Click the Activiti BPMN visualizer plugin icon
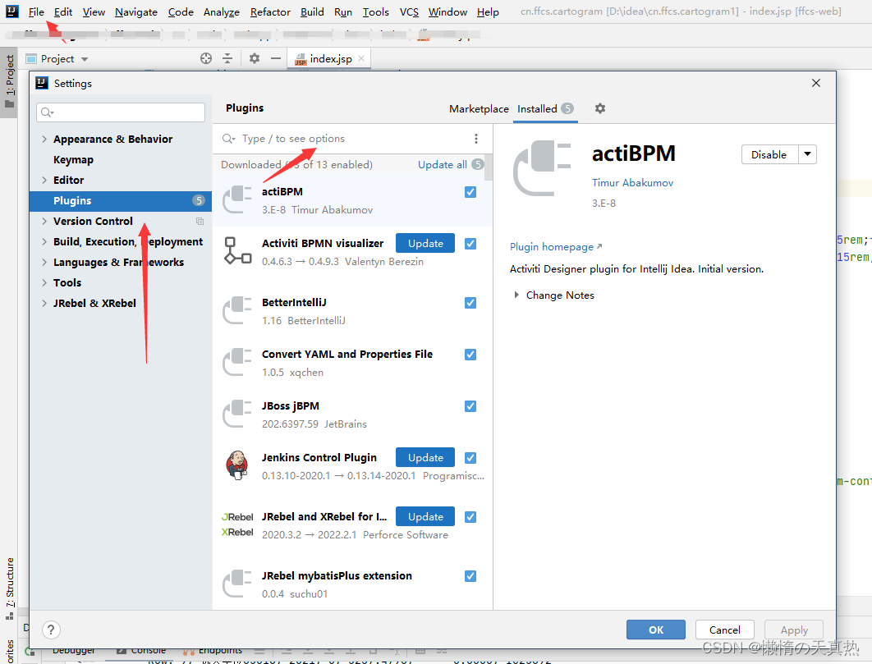Screen dimensions: 872x664 (237, 251)
